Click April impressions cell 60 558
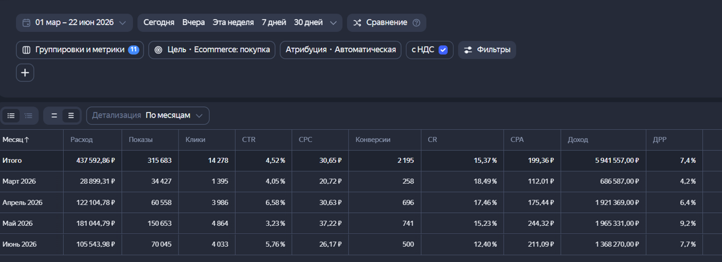 [161, 202]
